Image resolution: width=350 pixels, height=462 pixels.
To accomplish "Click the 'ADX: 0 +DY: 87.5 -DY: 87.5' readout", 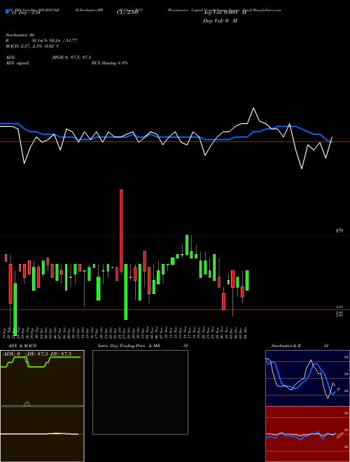I will click(37, 354).
